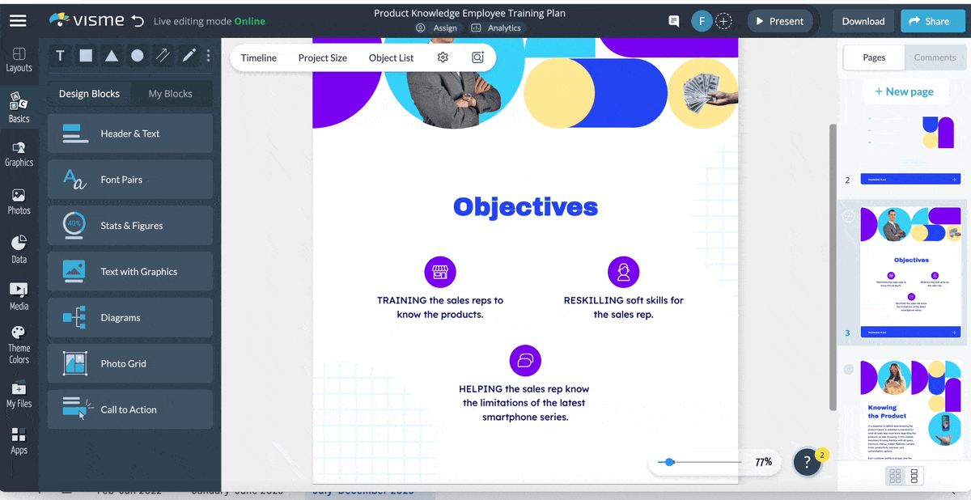Viewport: 971px width, 500px height.
Task: Switch to grid view of pages
Action: point(895,476)
